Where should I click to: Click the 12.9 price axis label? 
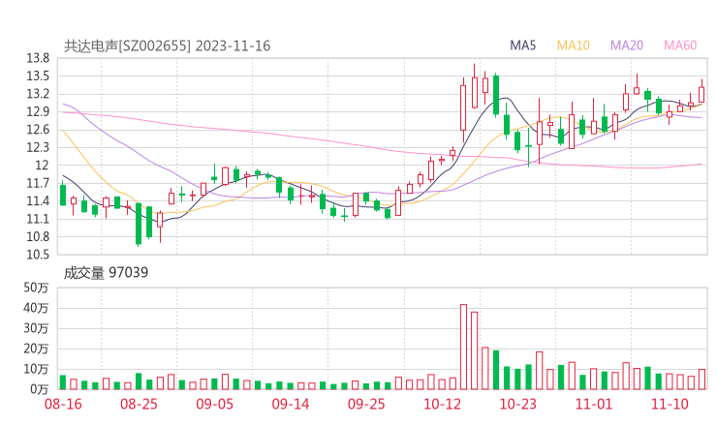(38, 111)
